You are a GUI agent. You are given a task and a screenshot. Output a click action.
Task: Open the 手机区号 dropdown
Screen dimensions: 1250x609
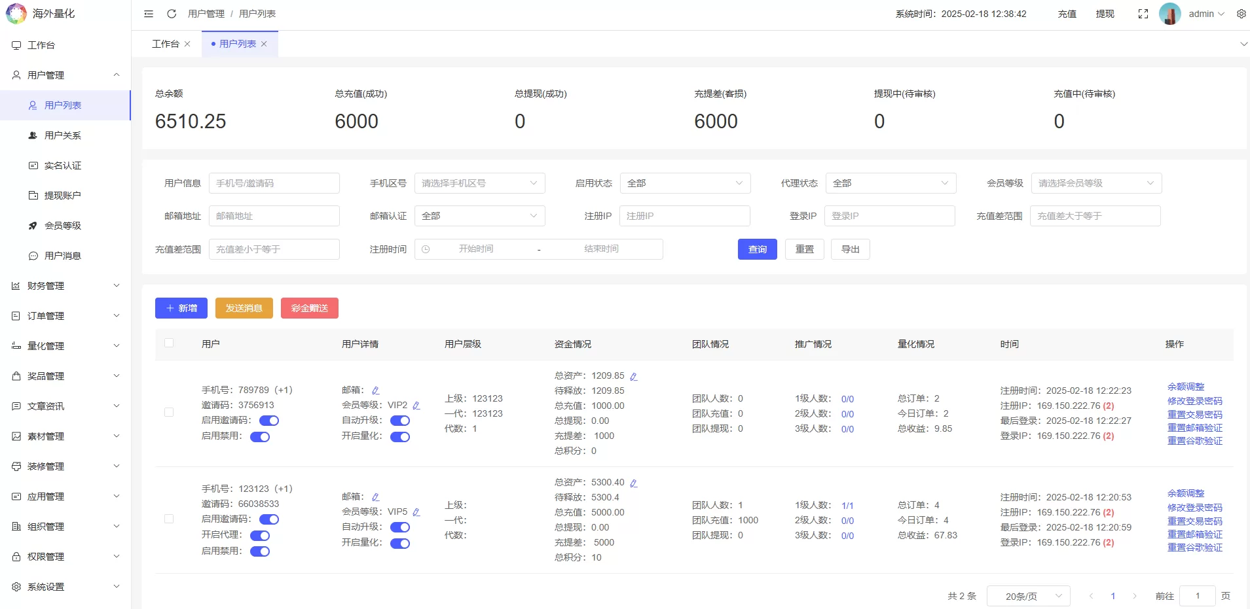(x=479, y=183)
